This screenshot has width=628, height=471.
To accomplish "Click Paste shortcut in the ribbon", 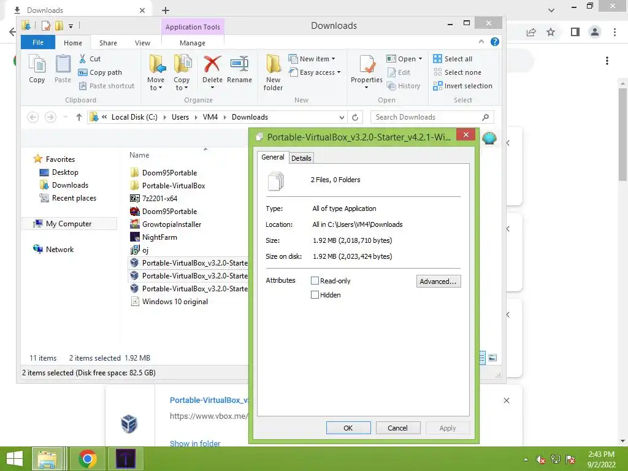I will click(107, 86).
